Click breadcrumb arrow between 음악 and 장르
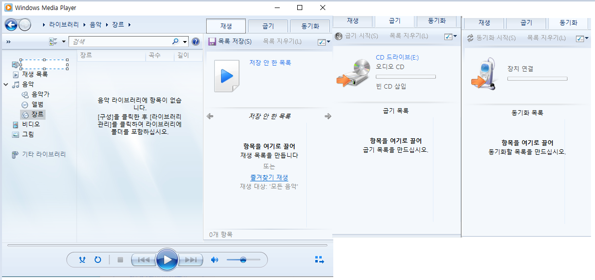Screen dimensions: 595x280 pyautogui.click(x=107, y=25)
